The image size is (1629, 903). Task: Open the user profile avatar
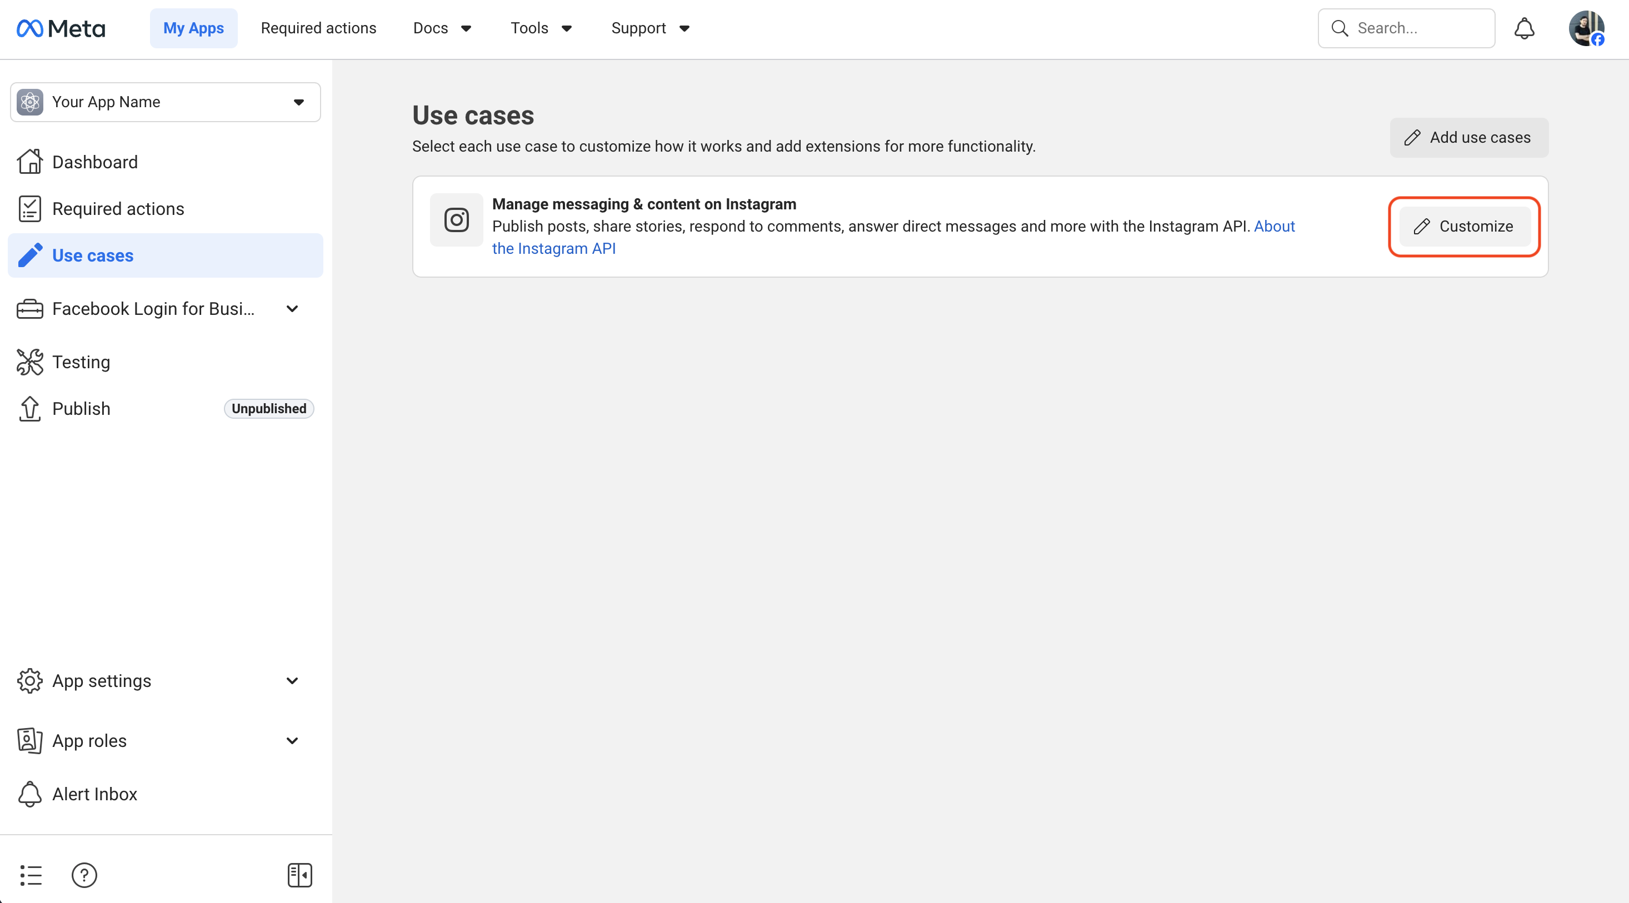pos(1585,28)
